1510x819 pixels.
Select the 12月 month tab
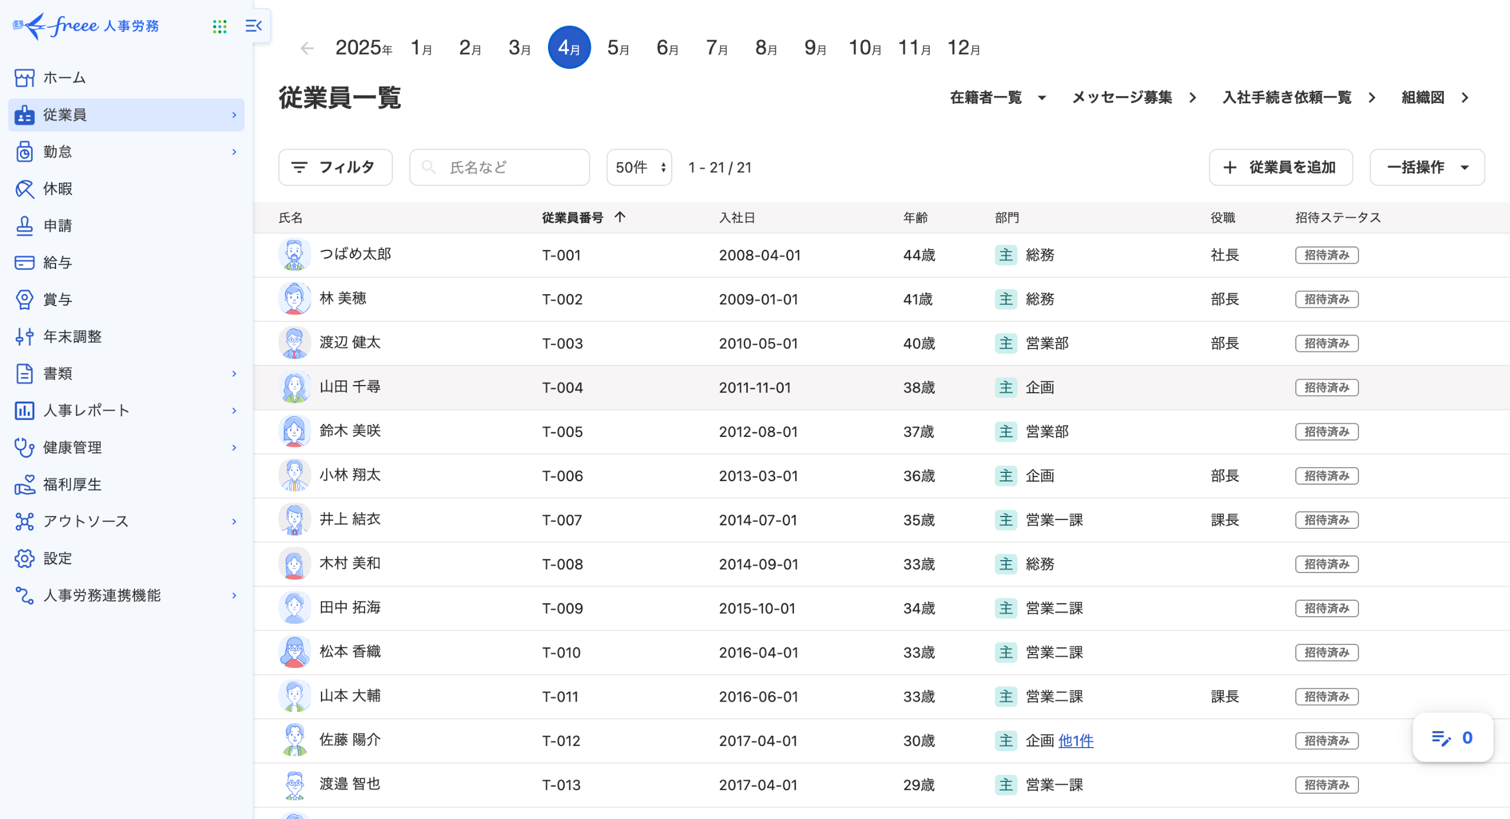point(963,48)
